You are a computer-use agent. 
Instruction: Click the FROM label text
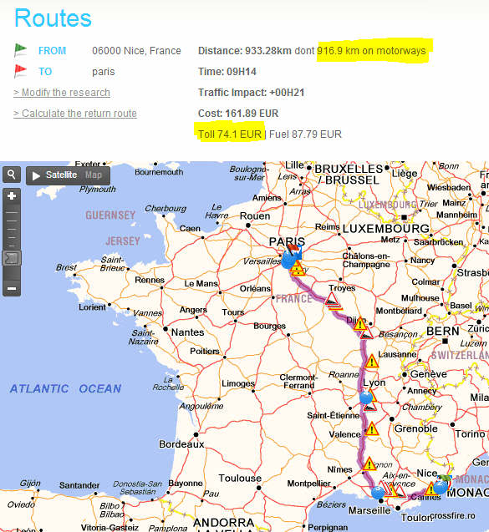click(x=52, y=51)
